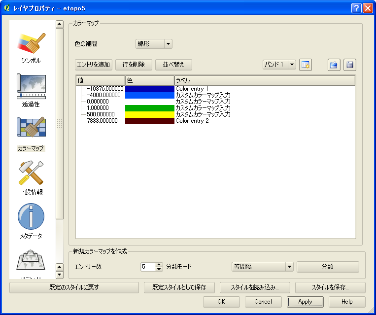Click the yellow color swatch for value 500.000000

point(150,114)
